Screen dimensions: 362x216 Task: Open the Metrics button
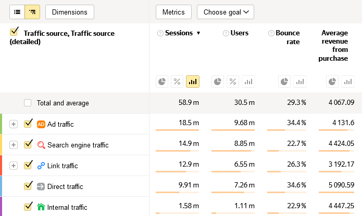click(x=173, y=11)
